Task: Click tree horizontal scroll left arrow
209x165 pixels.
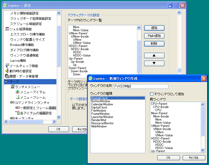Action: (6, 121)
